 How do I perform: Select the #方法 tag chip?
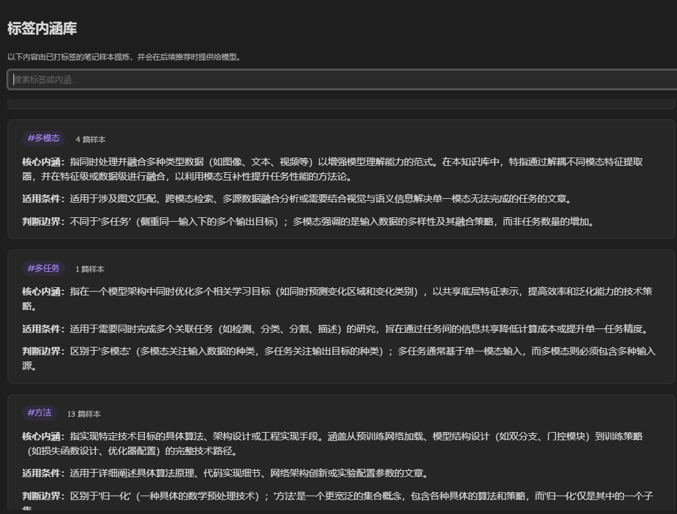point(39,413)
